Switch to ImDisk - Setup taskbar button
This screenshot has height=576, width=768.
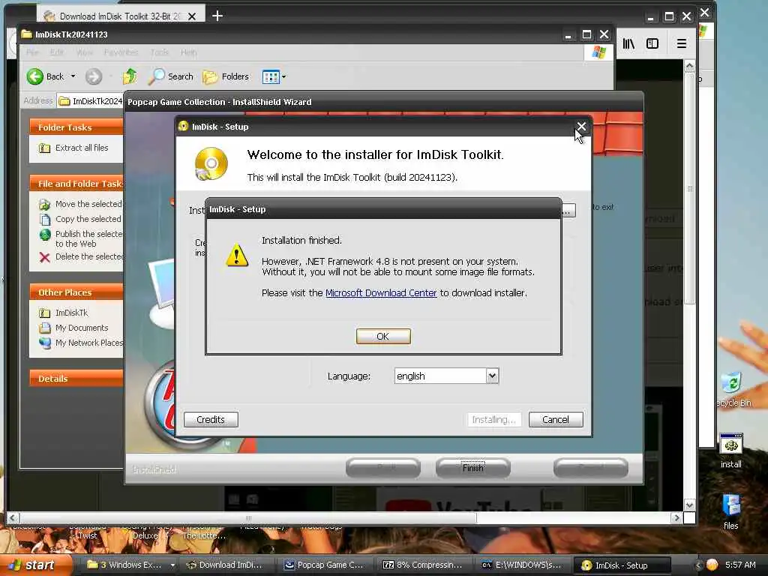(622, 565)
